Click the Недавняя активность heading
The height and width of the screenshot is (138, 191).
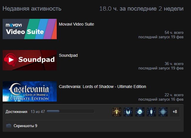point(32,9)
